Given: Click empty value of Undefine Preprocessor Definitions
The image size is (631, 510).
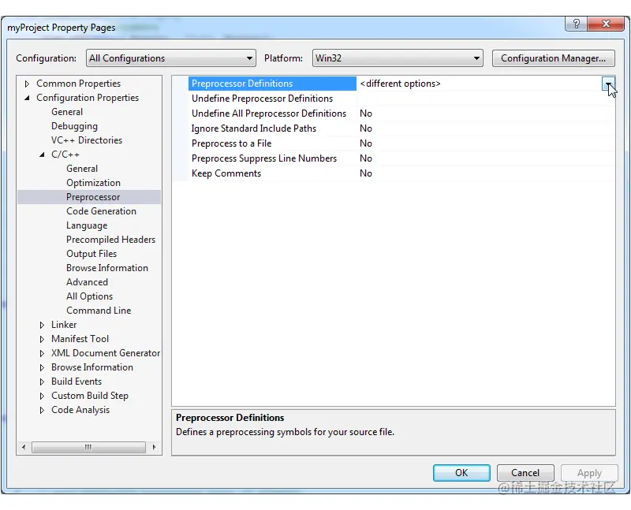Looking at the screenshot, I should [x=486, y=99].
